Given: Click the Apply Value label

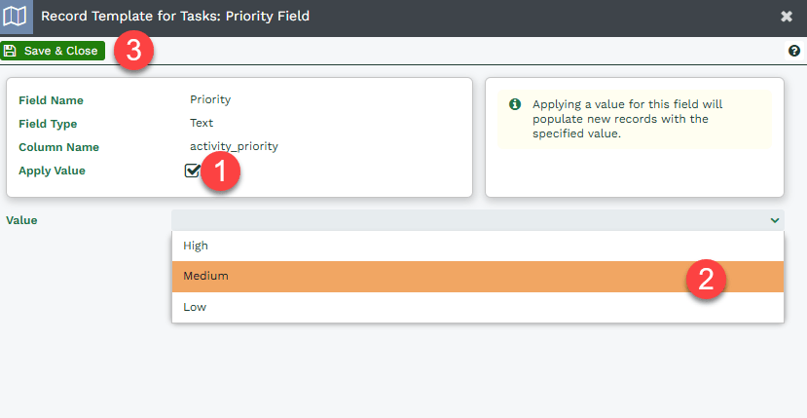Looking at the screenshot, I should click(52, 171).
